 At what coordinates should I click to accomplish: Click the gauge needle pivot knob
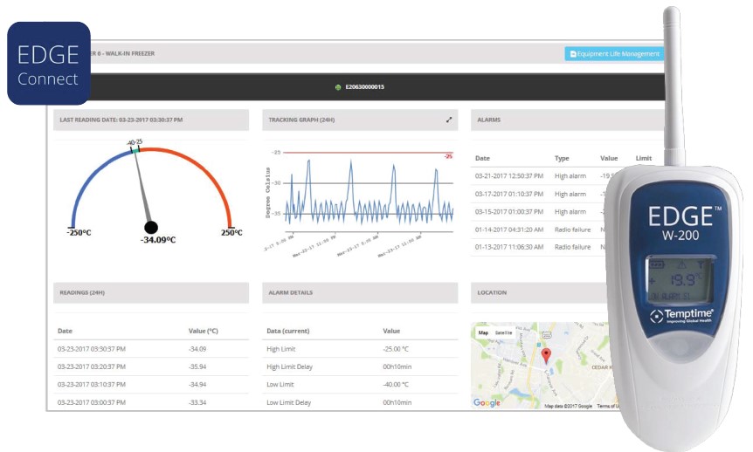pos(151,228)
